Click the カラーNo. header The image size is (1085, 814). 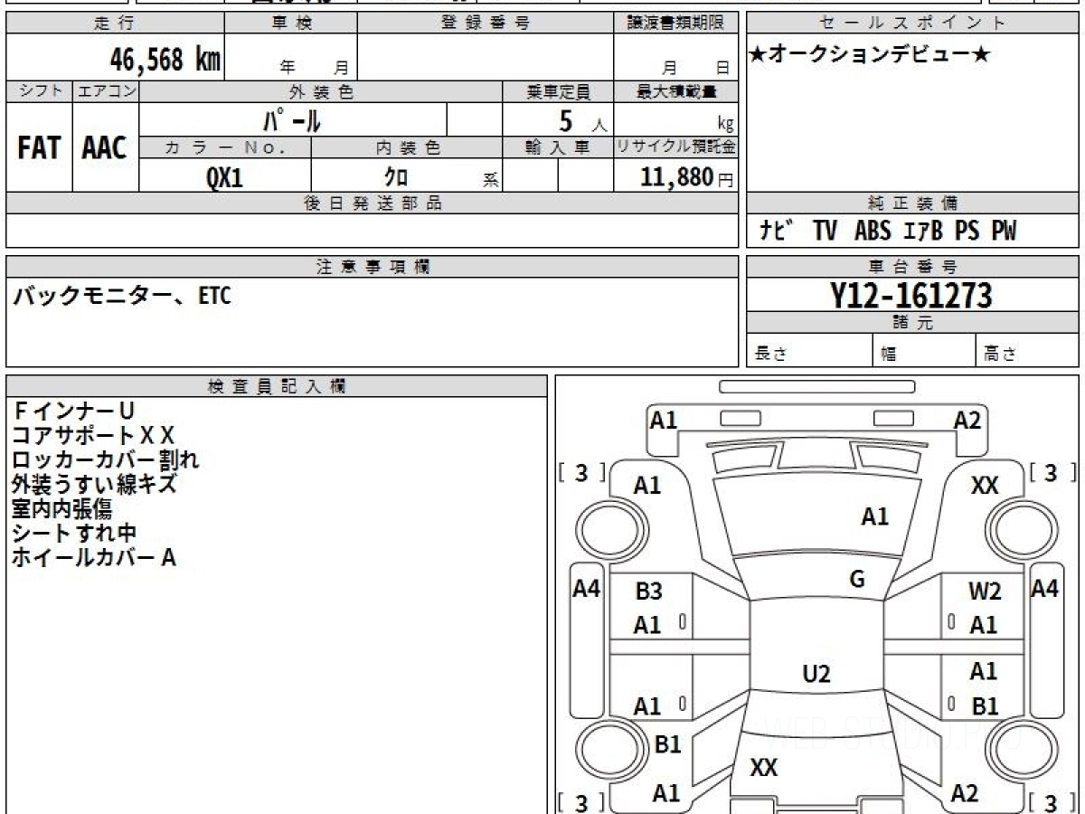[x=225, y=147]
